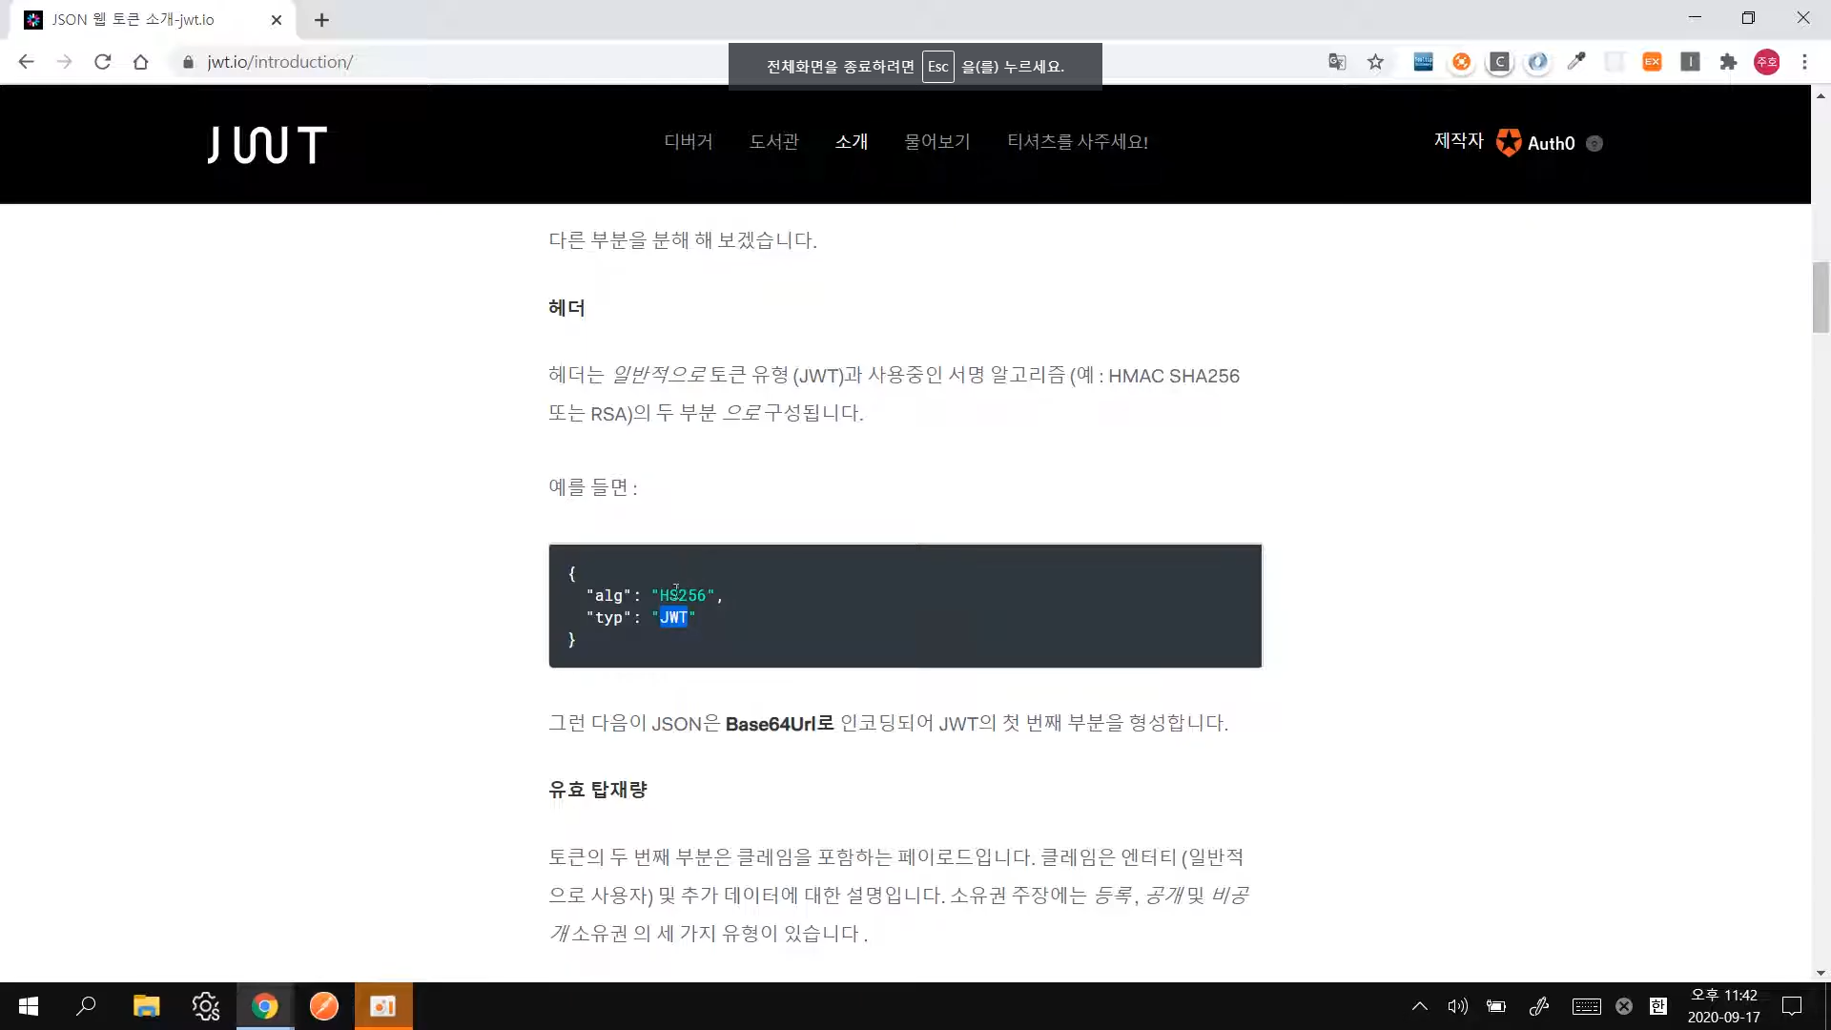Open the orange EX extension
Image resolution: width=1831 pixels, height=1030 pixels.
(x=1652, y=62)
